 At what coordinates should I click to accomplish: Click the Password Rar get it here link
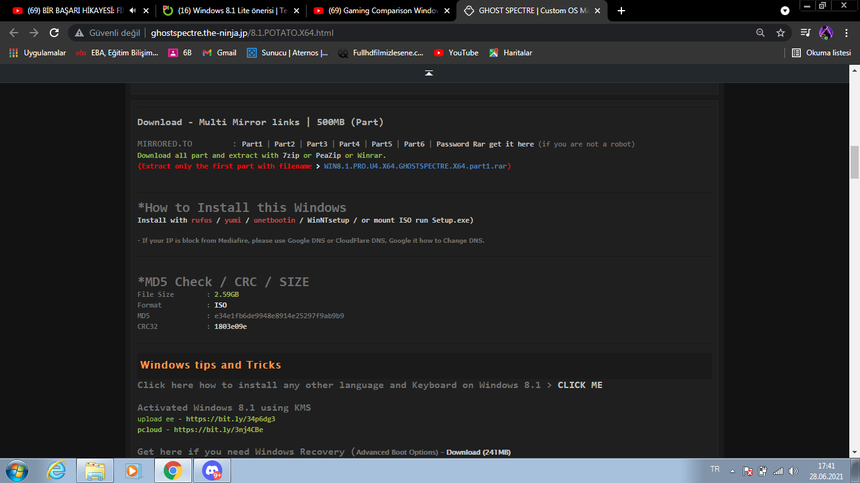click(485, 144)
